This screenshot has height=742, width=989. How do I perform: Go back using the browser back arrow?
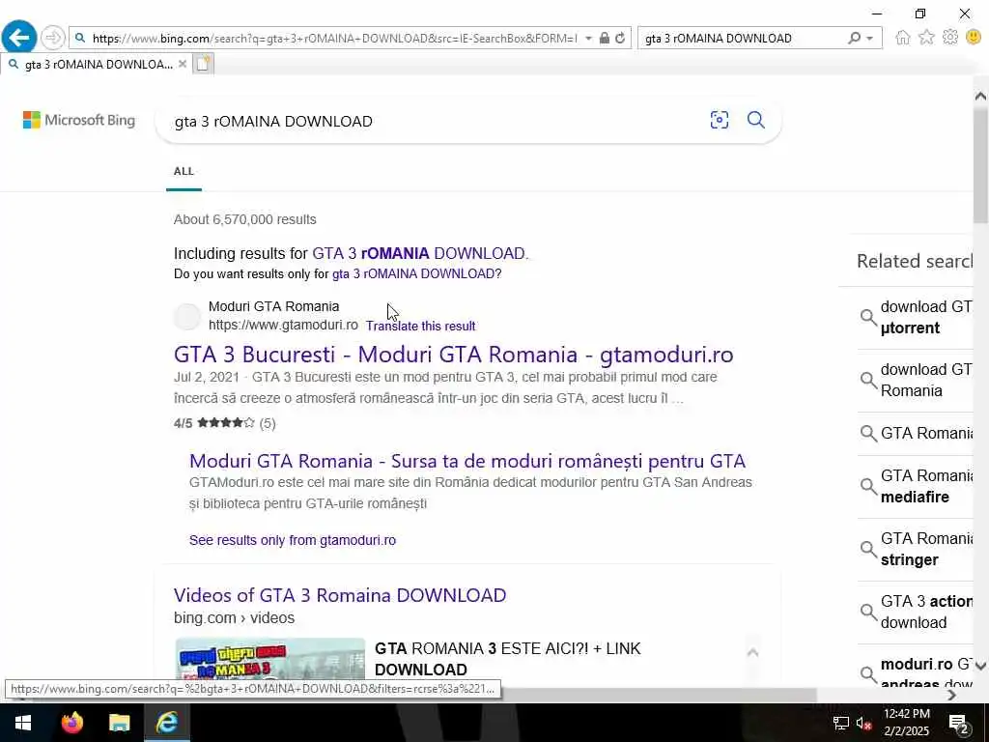(x=19, y=38)
